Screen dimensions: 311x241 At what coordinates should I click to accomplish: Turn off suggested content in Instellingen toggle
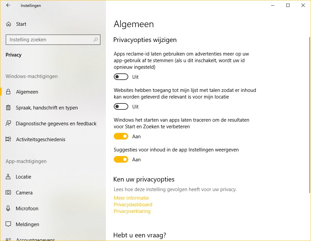(x=121, y=160)
